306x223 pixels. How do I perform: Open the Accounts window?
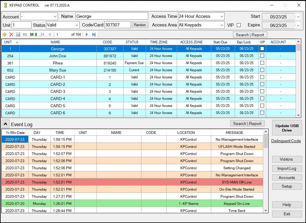coord(287,178)
